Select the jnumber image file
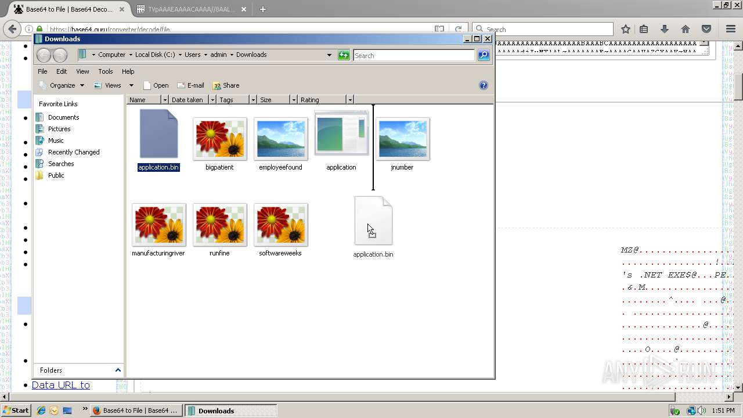743x418 pixels. point(403,139)
